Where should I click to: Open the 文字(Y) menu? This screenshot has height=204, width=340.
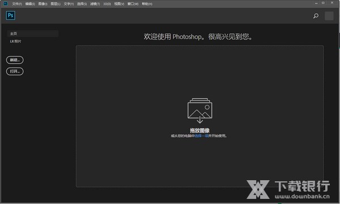(x=69, y=4)
